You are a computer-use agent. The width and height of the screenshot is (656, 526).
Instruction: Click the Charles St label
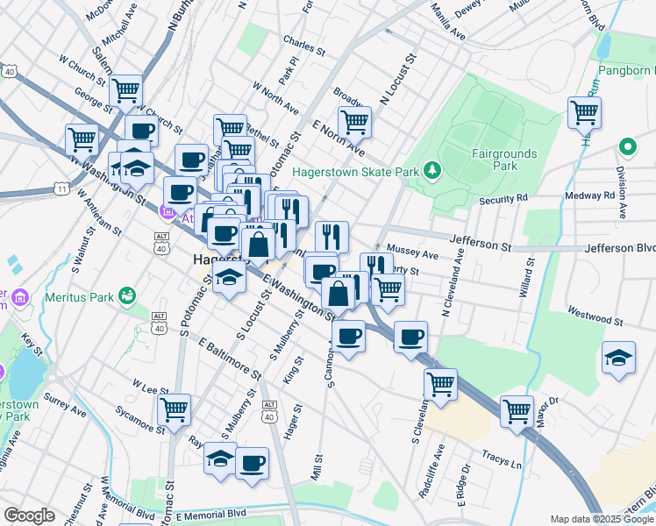[x=304, y=46]
